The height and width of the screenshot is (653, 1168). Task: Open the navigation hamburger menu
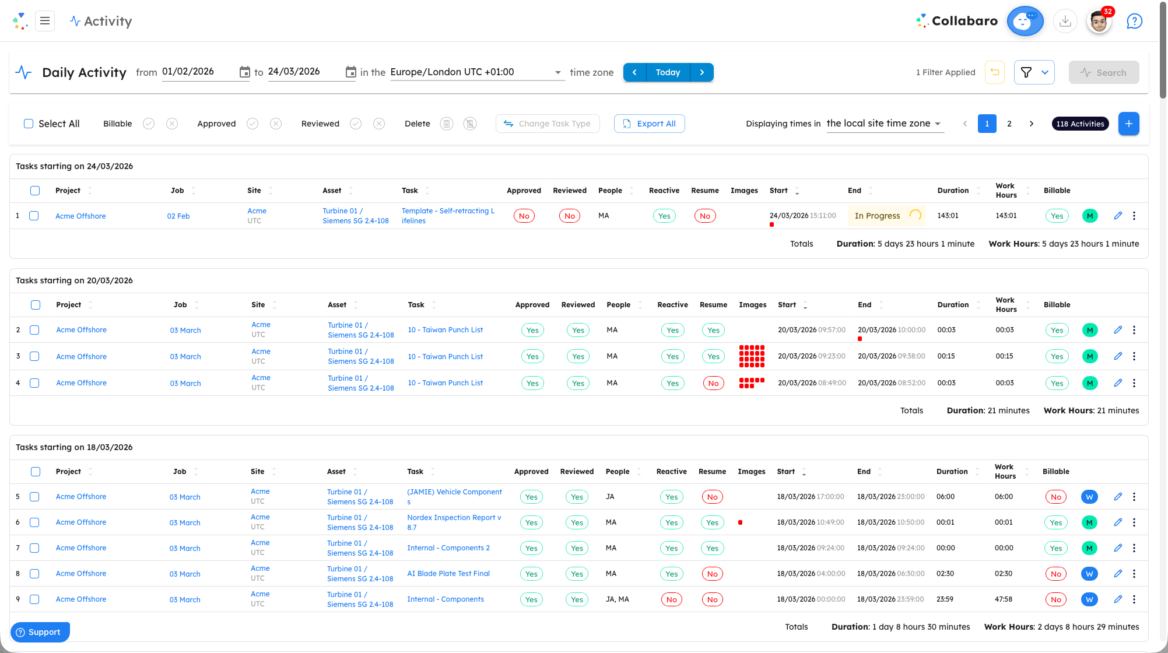click(45, 20)
